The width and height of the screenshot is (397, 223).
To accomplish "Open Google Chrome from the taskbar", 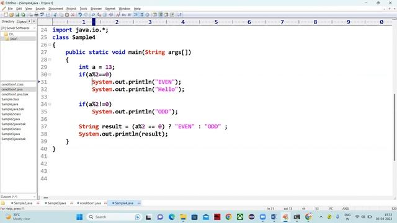I will click(229, 217).
